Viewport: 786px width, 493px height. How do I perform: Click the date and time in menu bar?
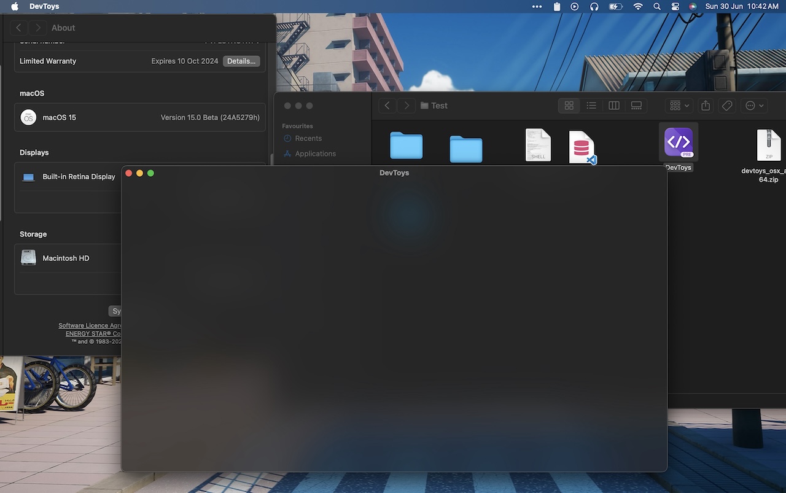[742, 6]
